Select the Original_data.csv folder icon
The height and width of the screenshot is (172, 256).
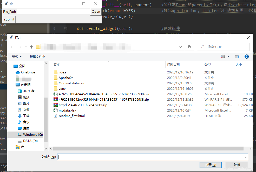pos(56,83)
